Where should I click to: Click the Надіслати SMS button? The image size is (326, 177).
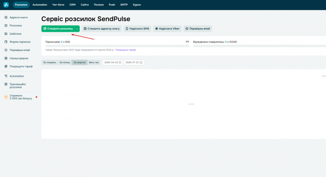point(138,29)
